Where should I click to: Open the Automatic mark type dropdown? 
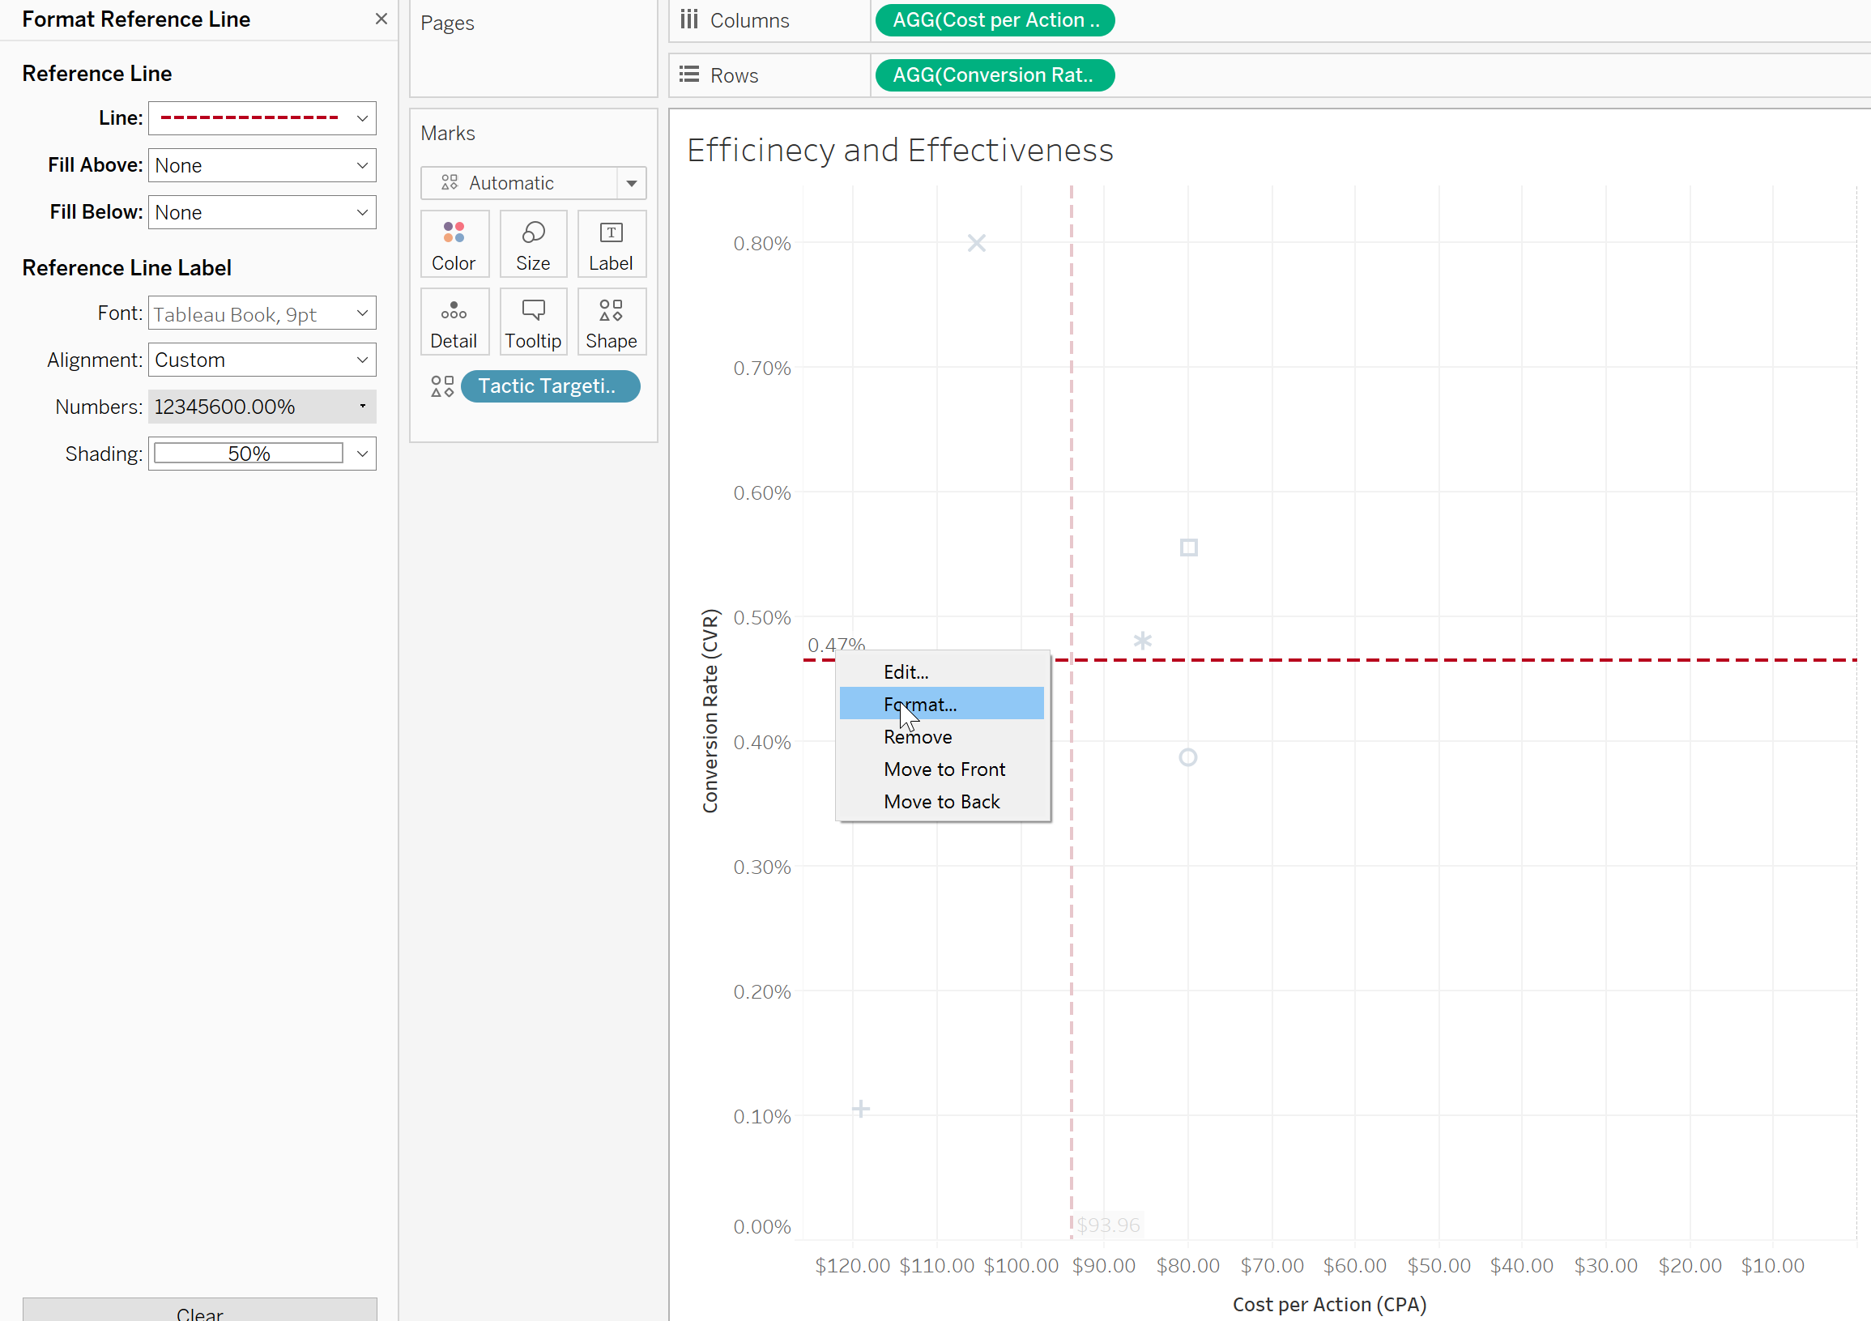point(533,182)
